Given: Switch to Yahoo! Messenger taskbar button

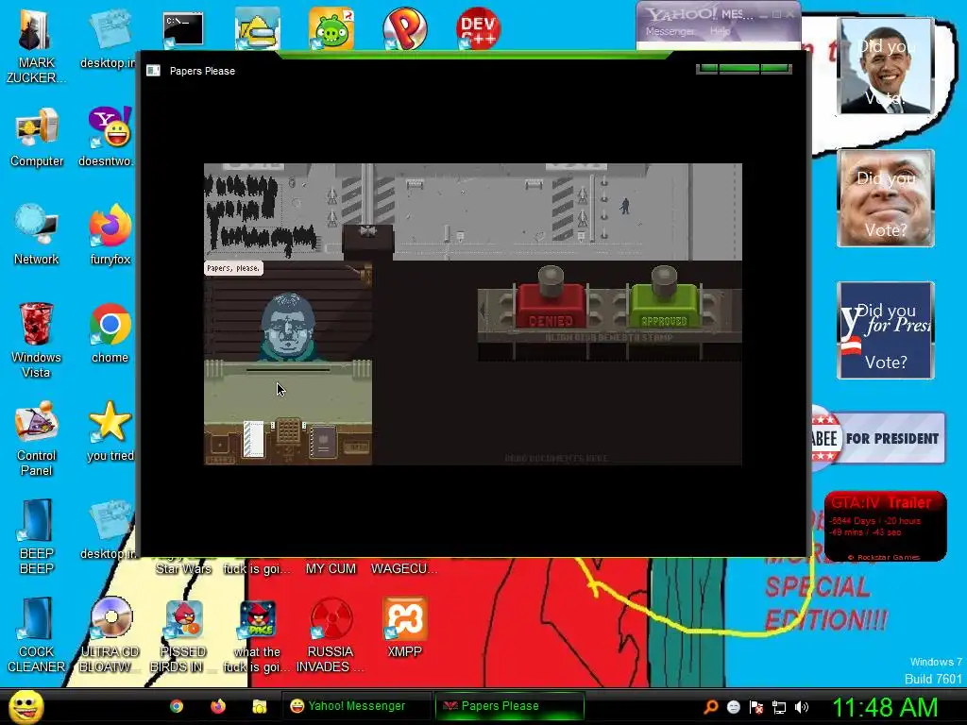Looking at the screenshot, I should (356, 706).
